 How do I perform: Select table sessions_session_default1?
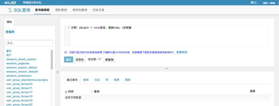click(22, 72)
